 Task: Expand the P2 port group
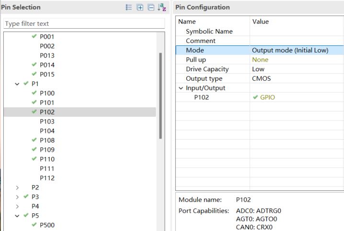[17, 187]
